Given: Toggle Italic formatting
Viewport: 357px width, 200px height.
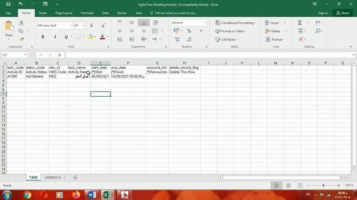Looking at the screenshot, I should [55, 37].
